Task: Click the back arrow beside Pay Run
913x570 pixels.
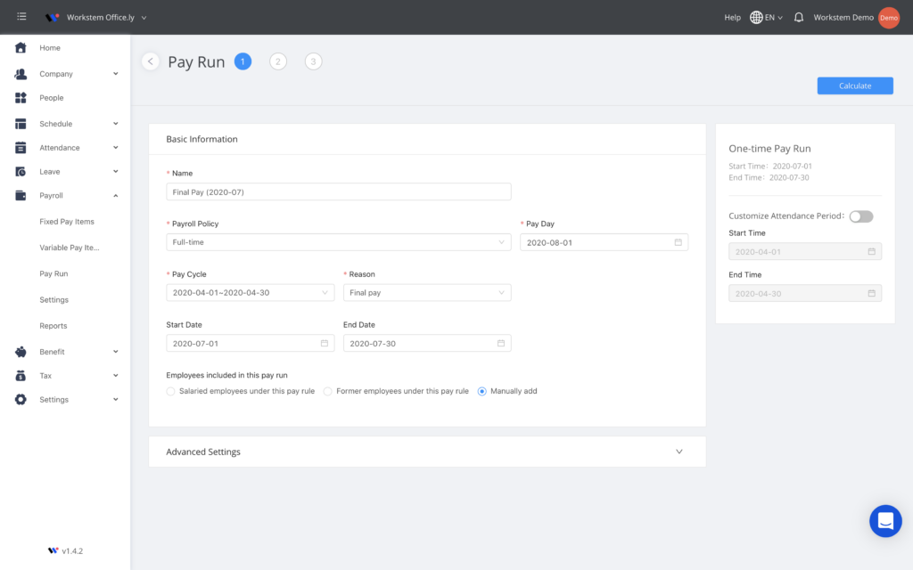Action: point(151,61)
